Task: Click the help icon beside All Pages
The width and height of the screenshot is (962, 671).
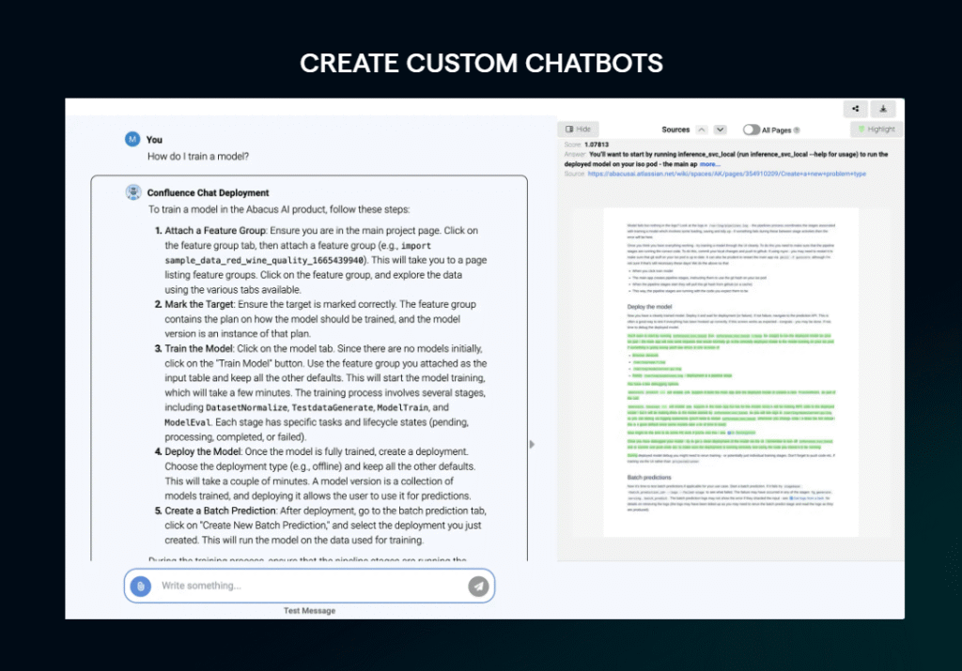Action: click(x=797, y=130)
